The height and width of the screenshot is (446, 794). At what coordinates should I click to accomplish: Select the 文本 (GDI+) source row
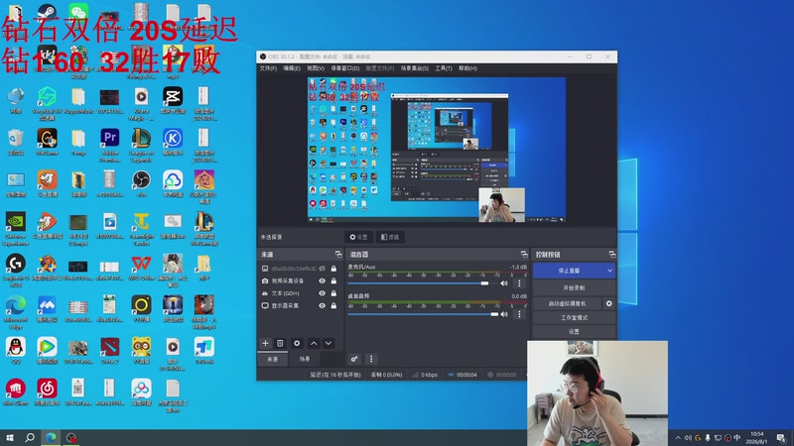(299, 293)
